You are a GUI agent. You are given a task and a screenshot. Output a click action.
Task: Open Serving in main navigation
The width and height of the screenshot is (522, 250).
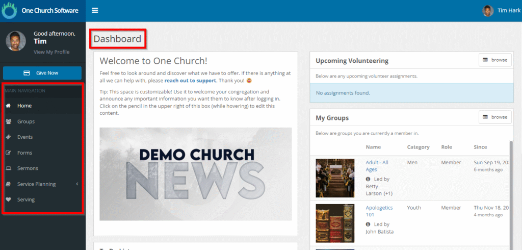[x=26, y=199]
